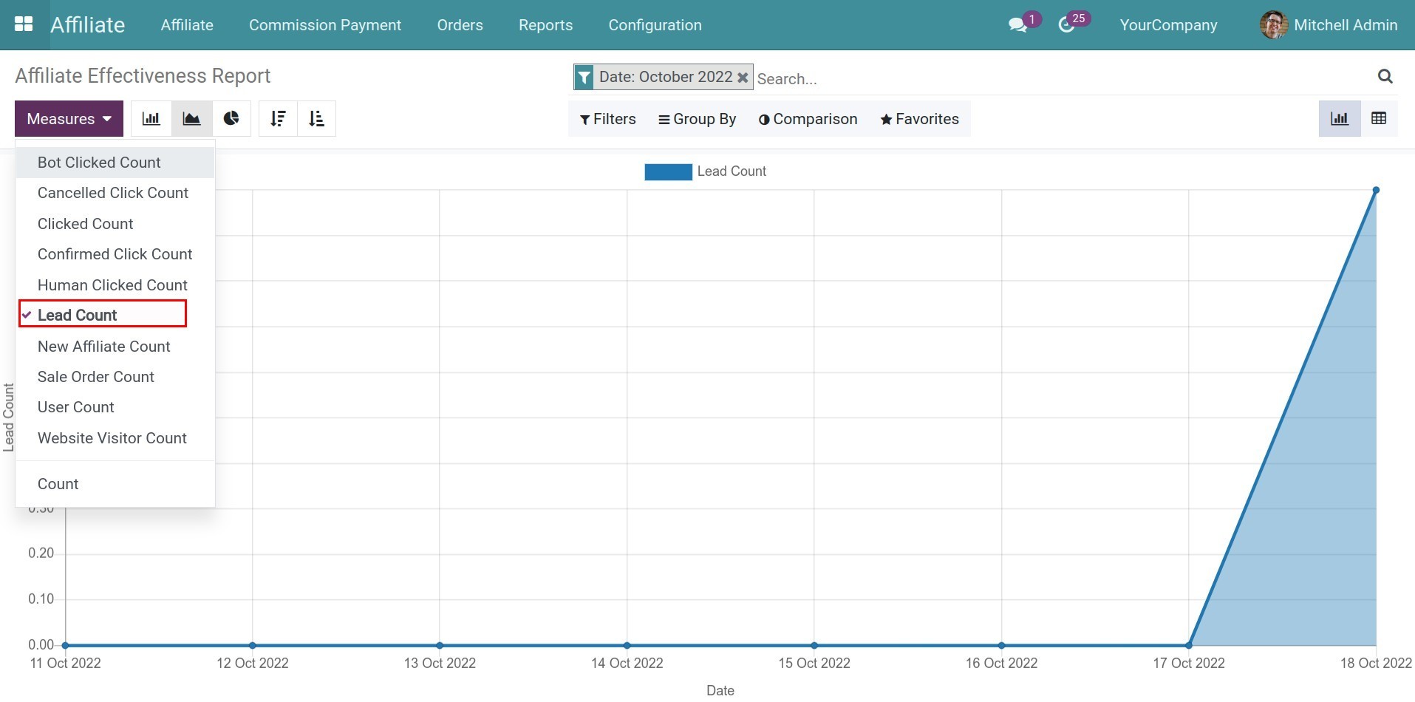Image resolution: width=1415 pixels, height=702 pixels.
Task: Open the Group By menu
Action: pos(696,118)
